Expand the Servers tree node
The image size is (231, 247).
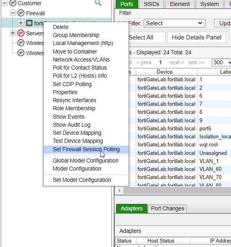click(x=13, y=33)
